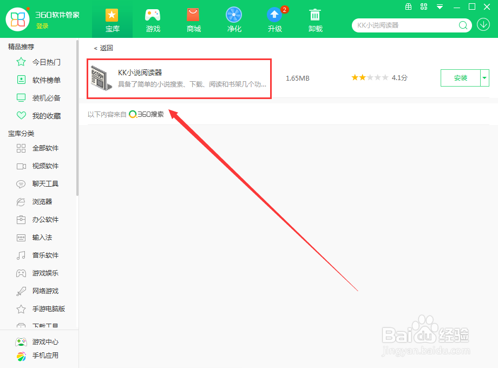Click 返回 to go back
Viewport: 498px width, 368px height.
point(103,48)
